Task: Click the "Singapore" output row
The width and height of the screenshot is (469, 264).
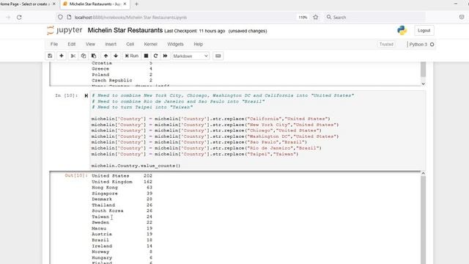Action: [122, 194]
